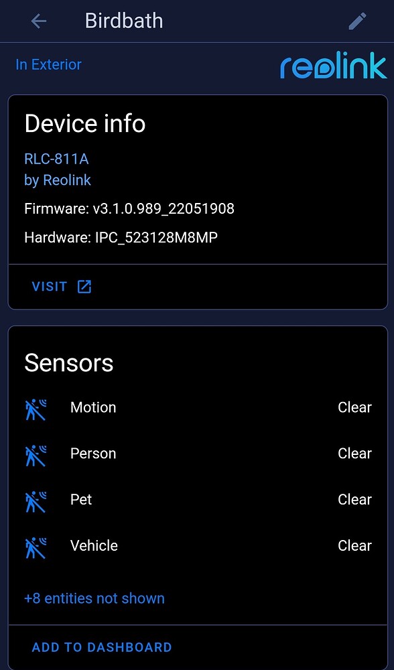
Task: Open the Person sensor entity row
Action: pyautogui.click(x=93, y=454)
